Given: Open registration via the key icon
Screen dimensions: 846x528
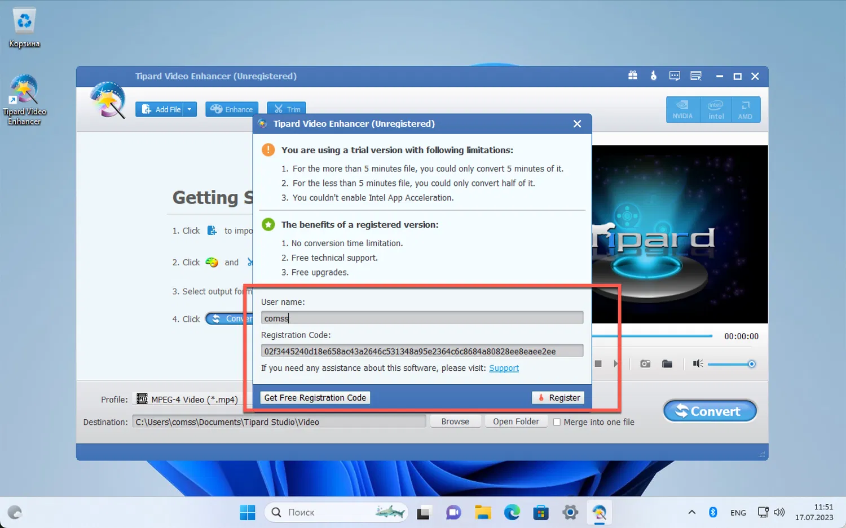Looking at the screenshot, I should tap(654, 76).
